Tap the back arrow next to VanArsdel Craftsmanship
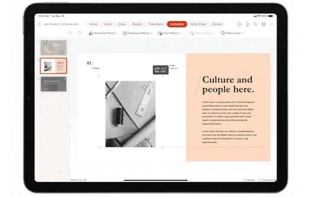 40,24
